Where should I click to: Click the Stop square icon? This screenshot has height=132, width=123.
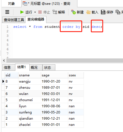[x=40, y=12]
